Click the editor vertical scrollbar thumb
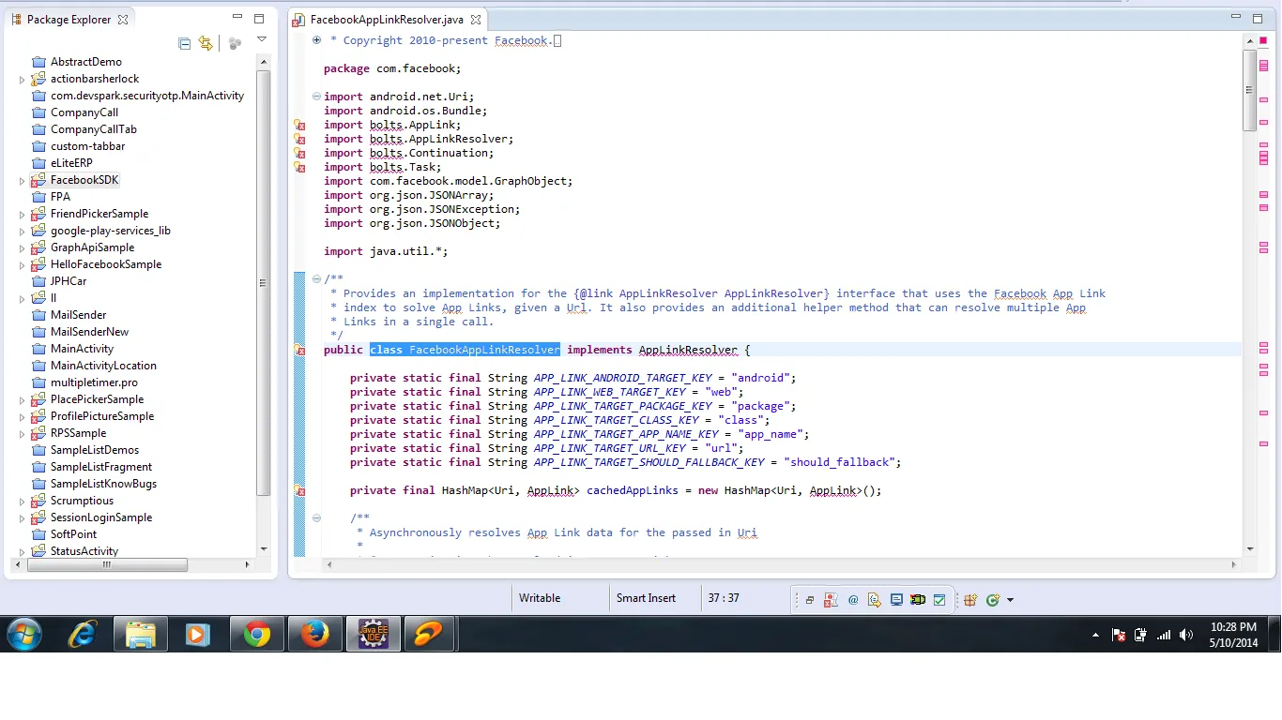Viewport: 1282px width, 720px height. coord(1249,90)
